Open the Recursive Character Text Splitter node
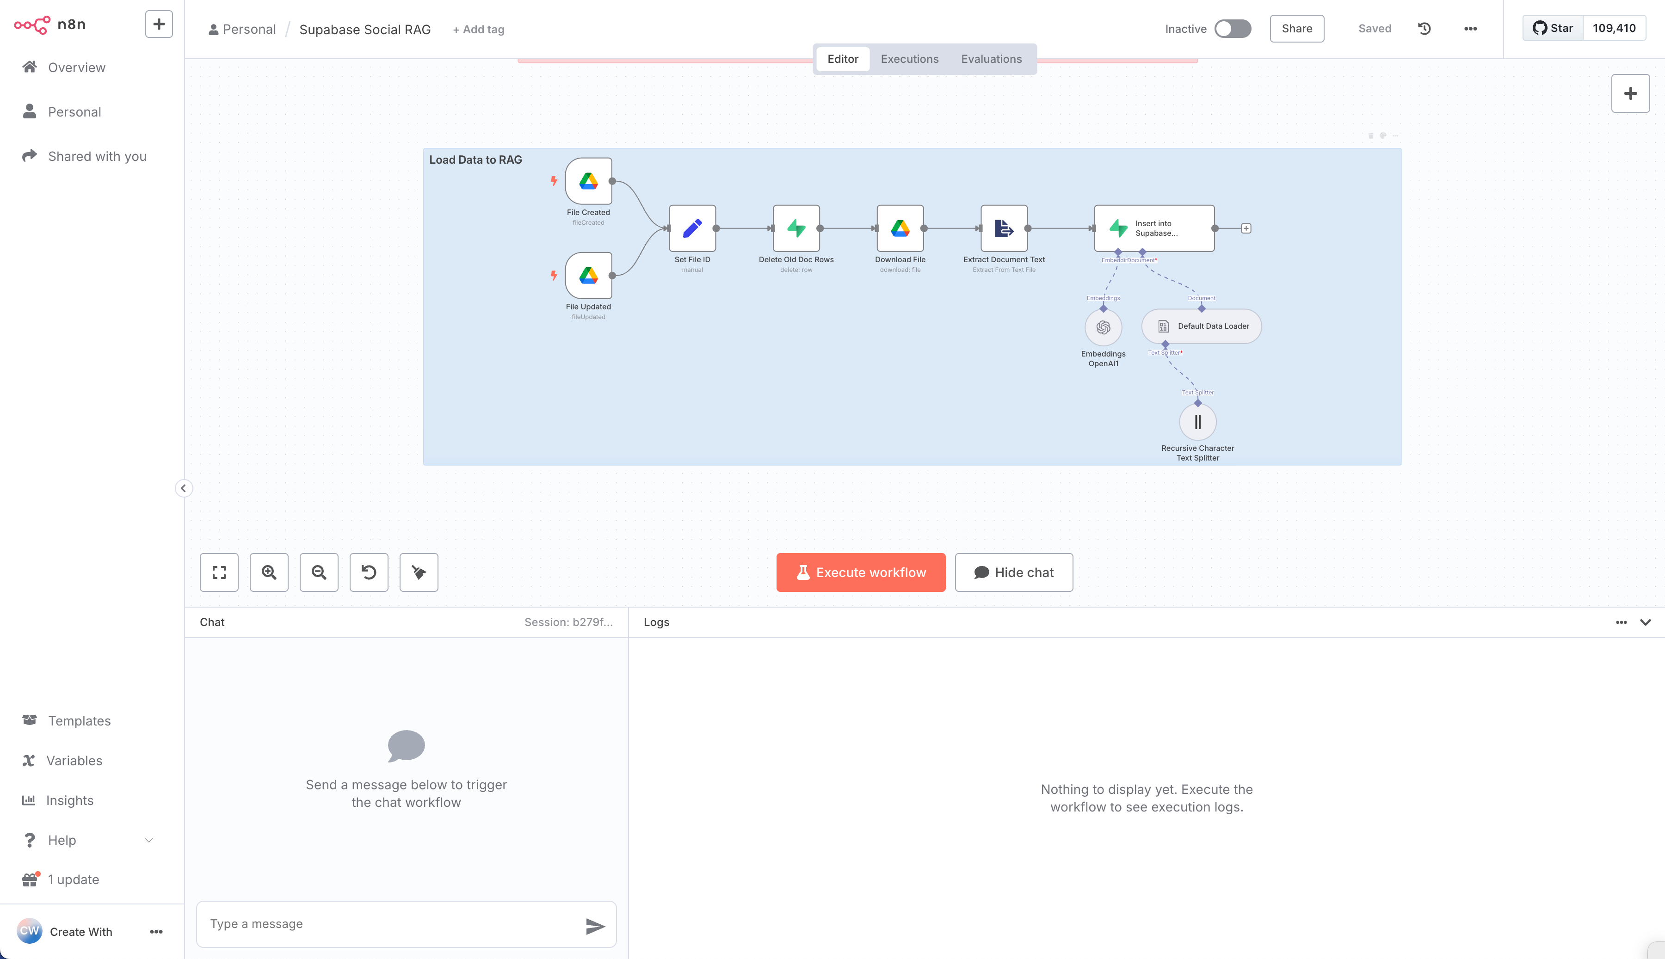Viewport: 1665px width, 959px height. [1197, 422]
